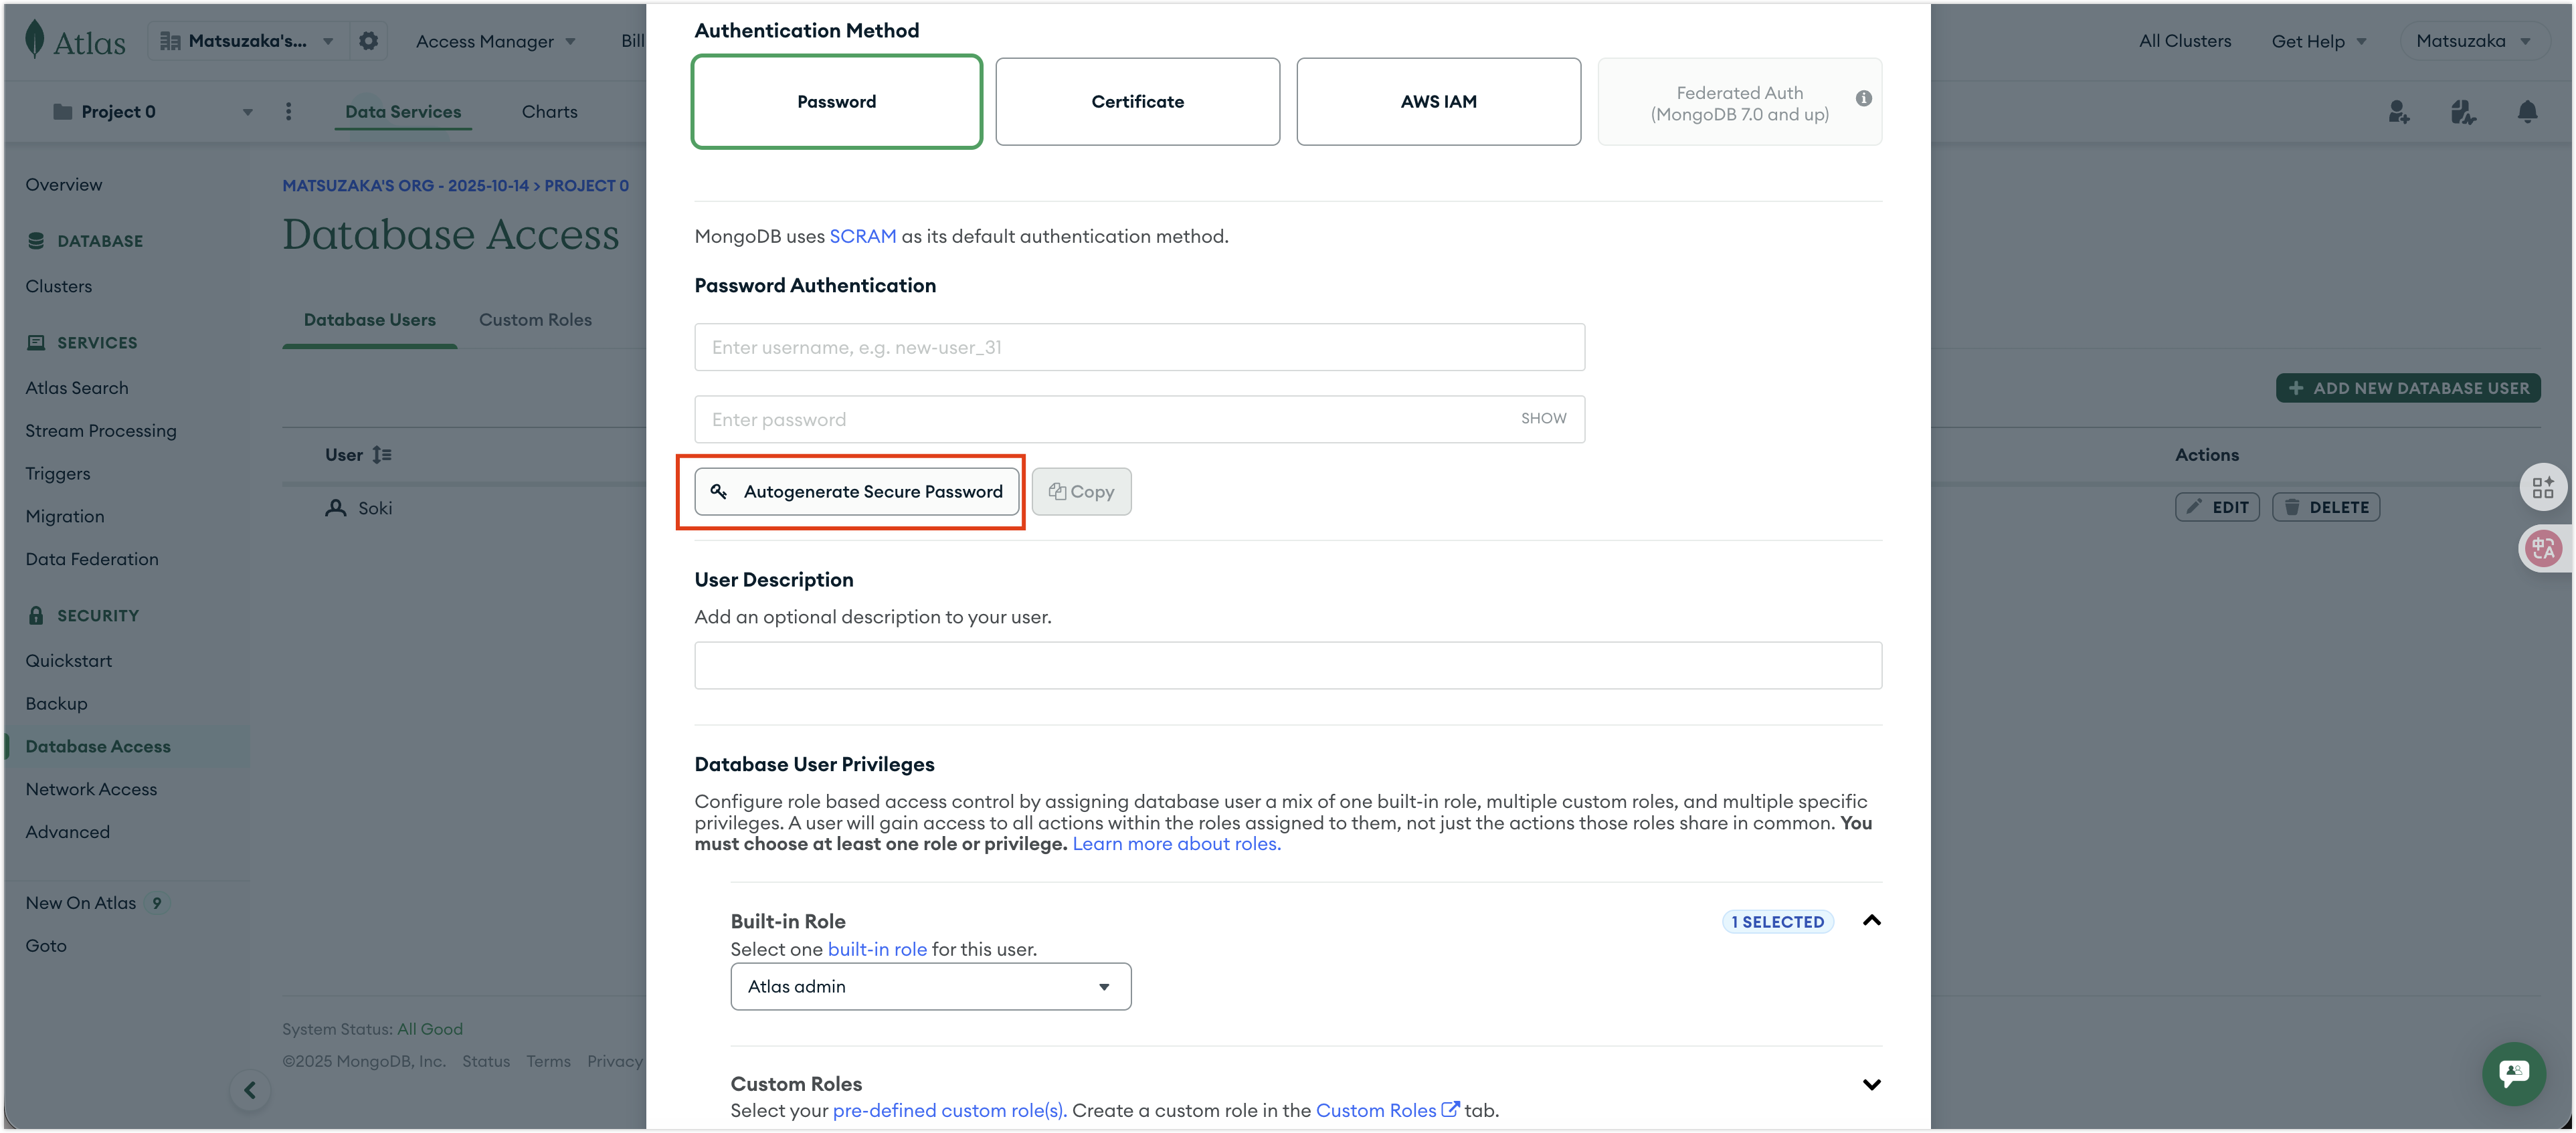Switch to Custom Roles tab

pyautogui.click(x=535, y=320)
